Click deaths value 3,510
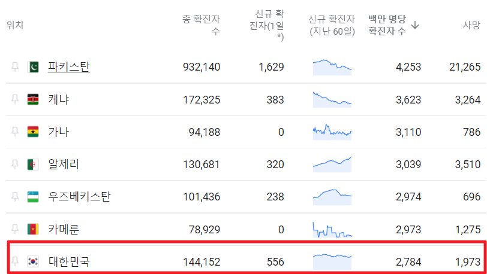Screen dimensions: 487x274 click(468, 165)
